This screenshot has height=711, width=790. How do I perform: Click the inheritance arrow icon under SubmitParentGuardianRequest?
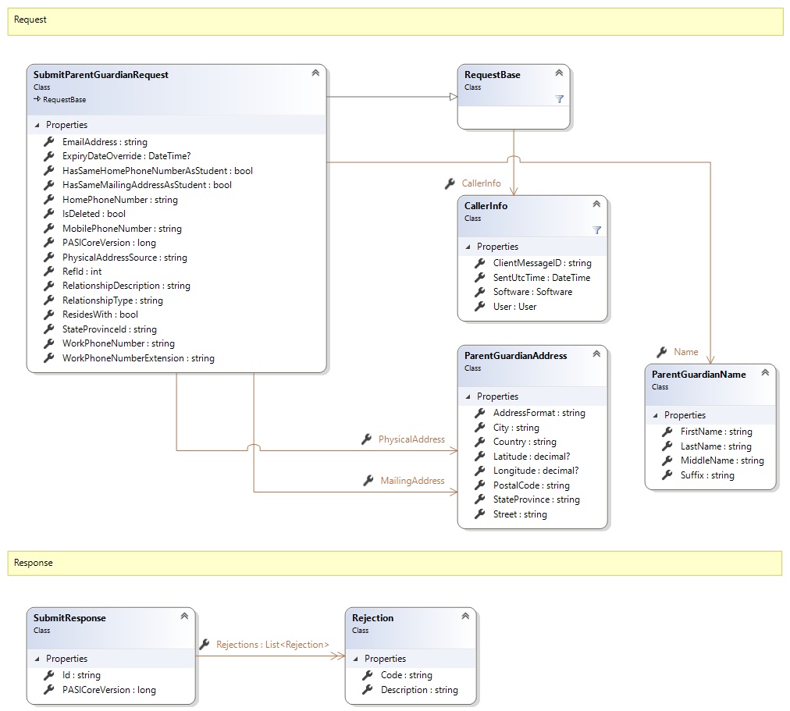[37, 100]
